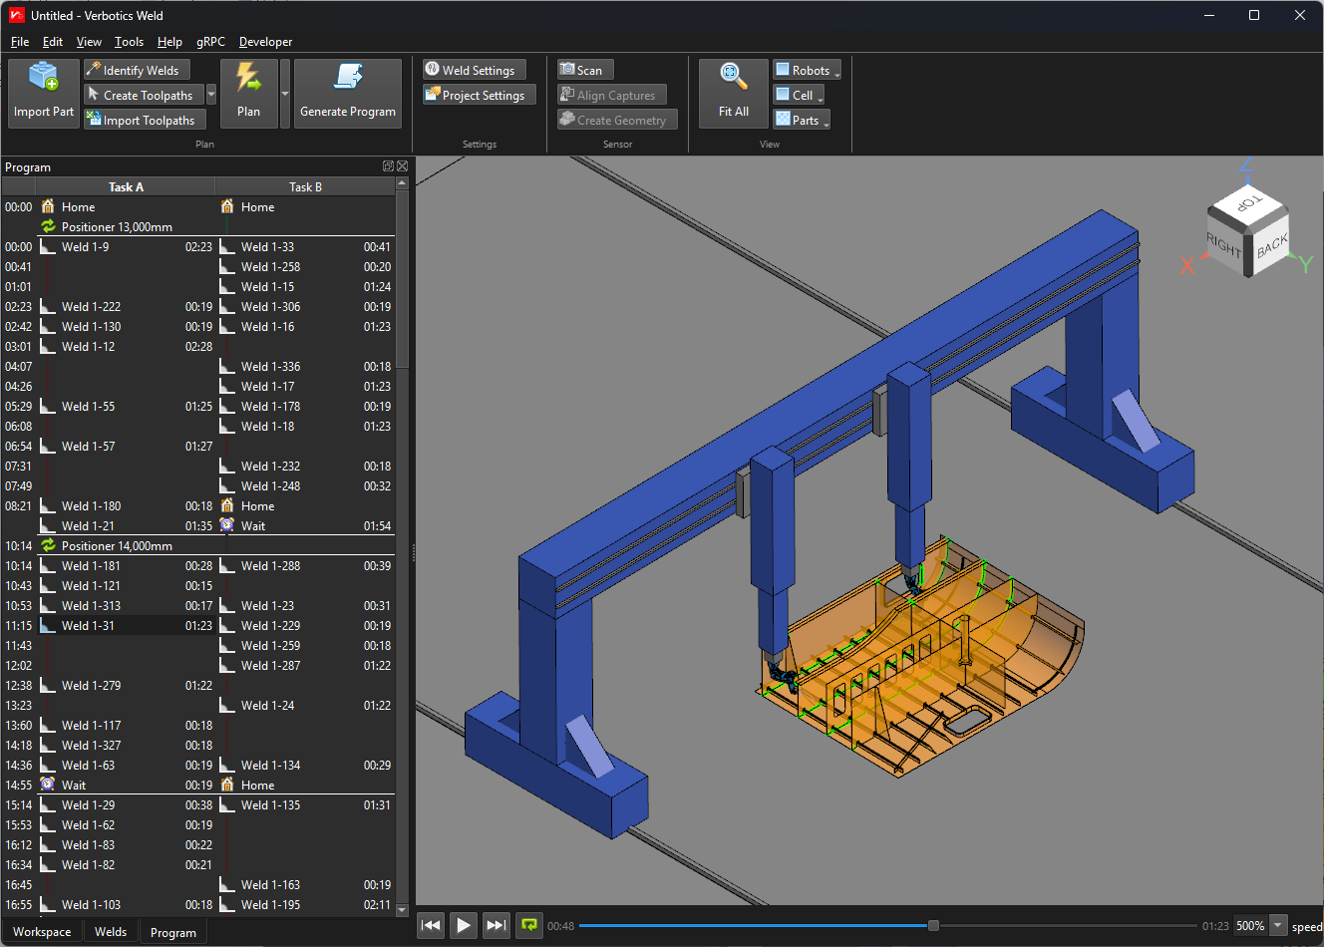The height and width of the screenshot is (947, 1324).
Task: Select the Weld 1-31 row
Action: [x=128, y=625]
